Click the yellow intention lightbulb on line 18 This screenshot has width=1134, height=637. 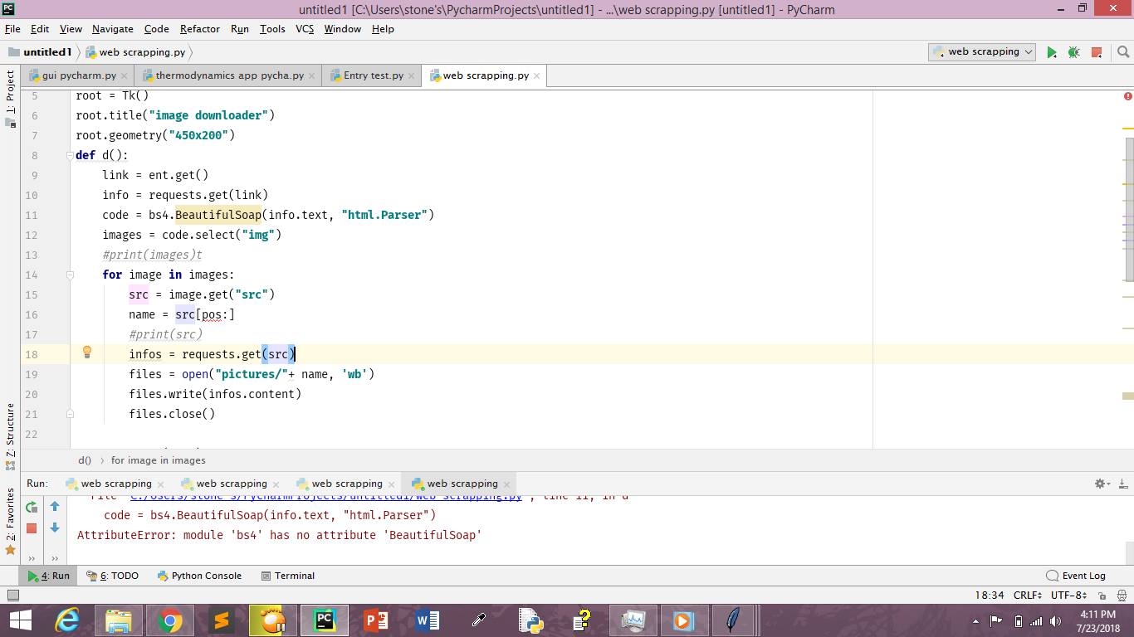86,353
